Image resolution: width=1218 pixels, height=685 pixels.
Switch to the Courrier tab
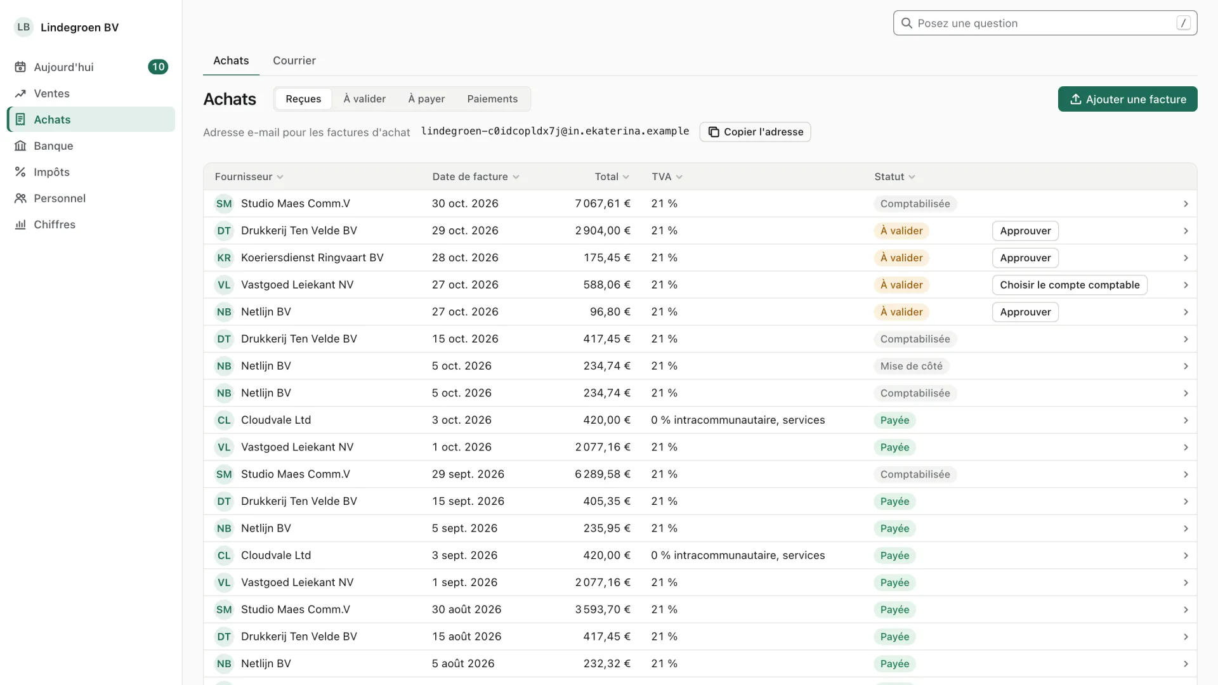294,61
